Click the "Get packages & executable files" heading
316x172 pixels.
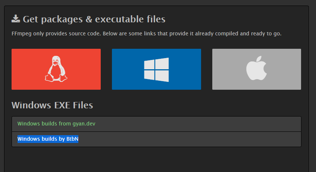(94, 19)
